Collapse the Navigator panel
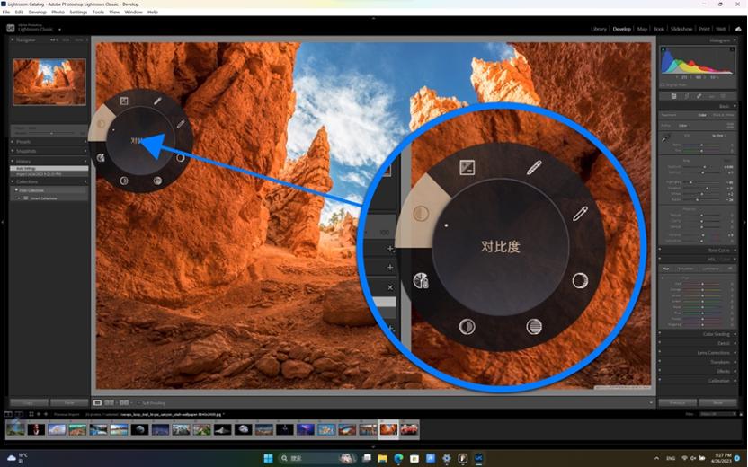 pyautogui.click(x=13, y=40)
